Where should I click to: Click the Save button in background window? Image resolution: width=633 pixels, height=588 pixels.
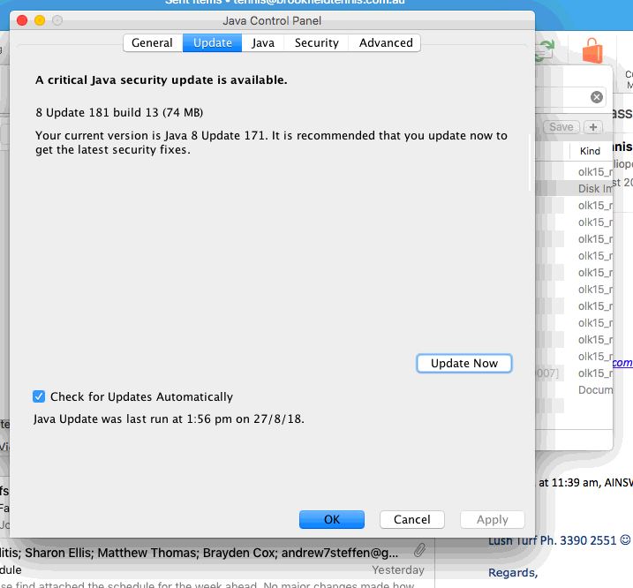click(x=561, y=127)
